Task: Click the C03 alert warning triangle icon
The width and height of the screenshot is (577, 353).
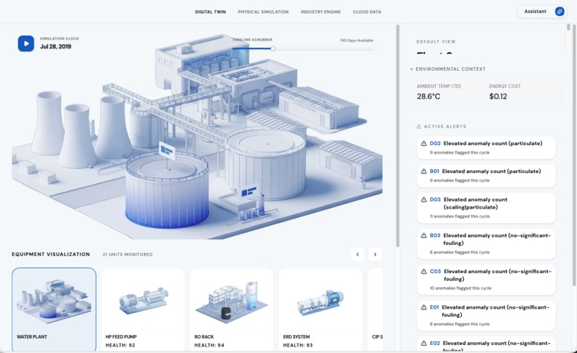Action: (424, 272)
